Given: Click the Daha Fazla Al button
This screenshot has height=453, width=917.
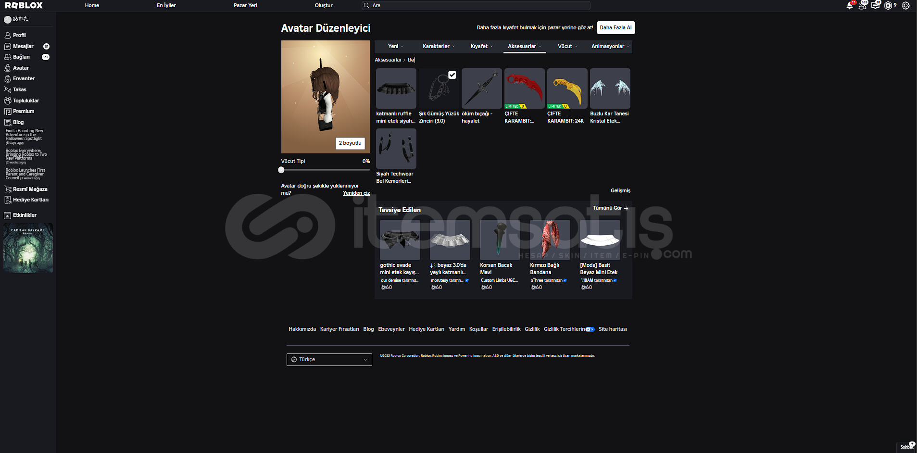Looking at the screenshot, I should [x=616, y=27].
